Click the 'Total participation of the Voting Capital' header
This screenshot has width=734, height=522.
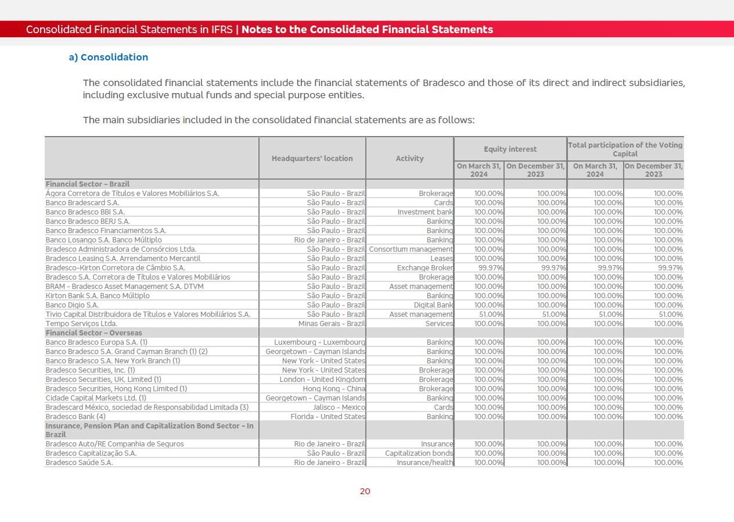625,149
